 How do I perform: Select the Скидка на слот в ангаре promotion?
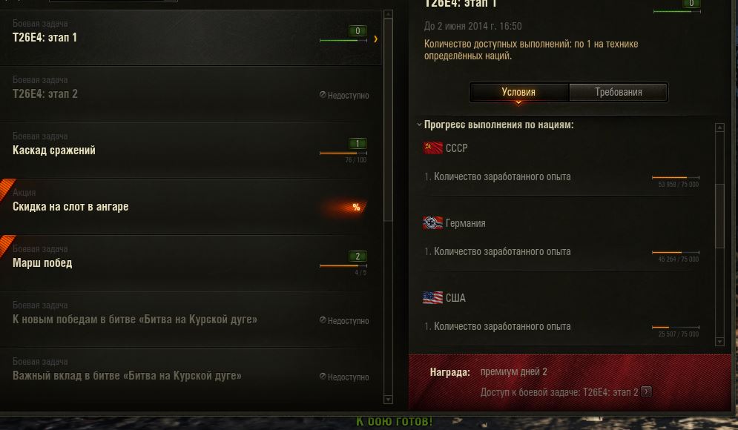tap(191, 207)
